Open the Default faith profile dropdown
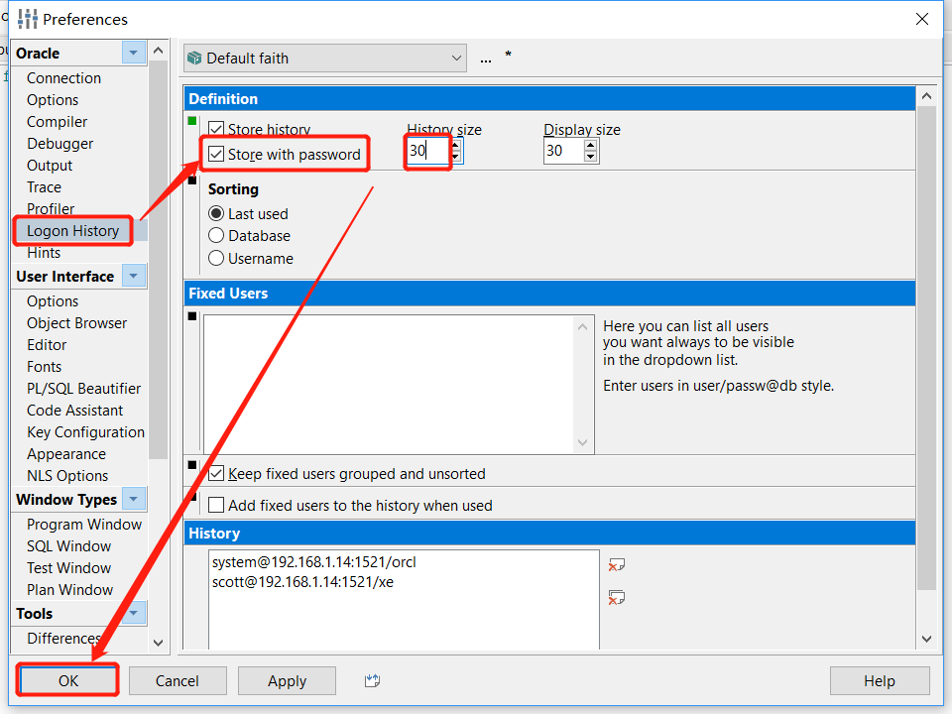The width and height of the screenshot is (952, 714). point(456,58)
